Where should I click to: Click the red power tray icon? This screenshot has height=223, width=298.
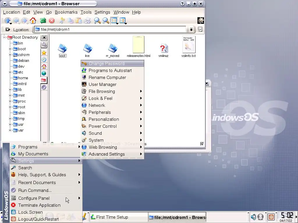tap(271, 217)
